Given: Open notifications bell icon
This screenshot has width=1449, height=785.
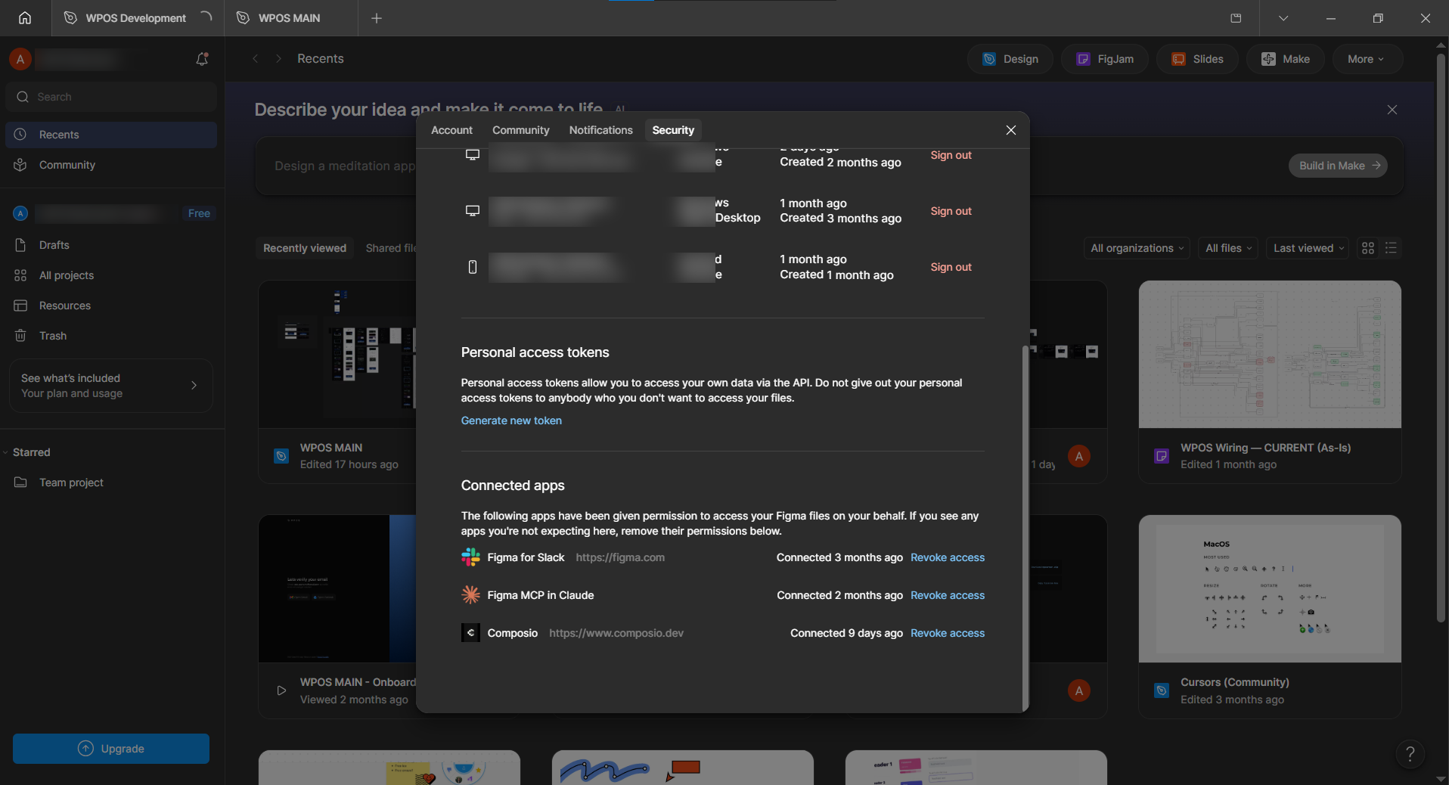Looking at the screenshot, I should tap(202, 59).
